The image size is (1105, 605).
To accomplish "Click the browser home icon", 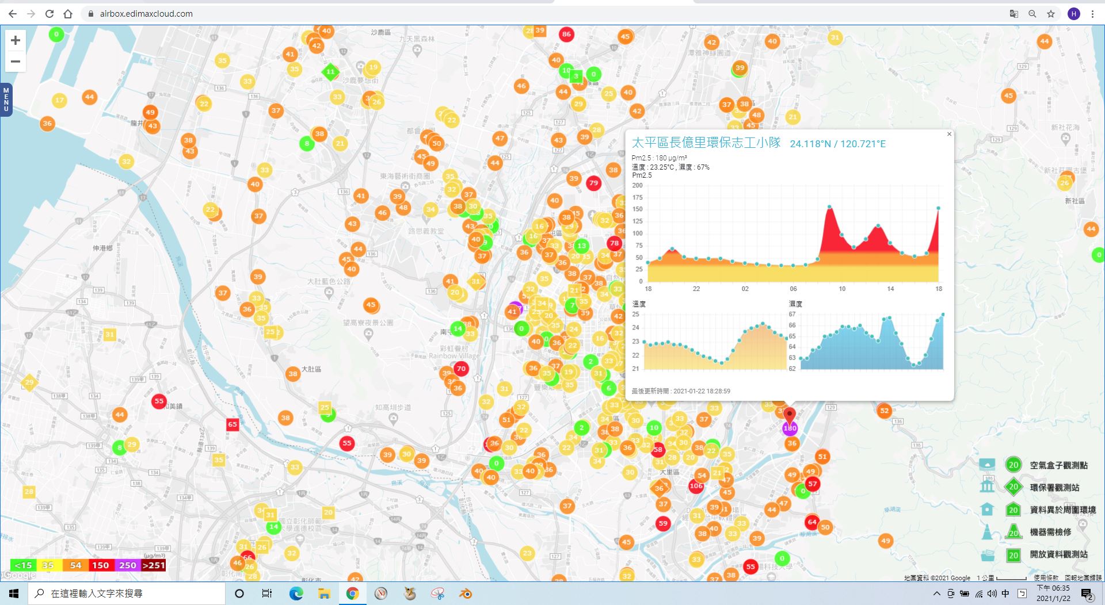I will tap(68, 14).
